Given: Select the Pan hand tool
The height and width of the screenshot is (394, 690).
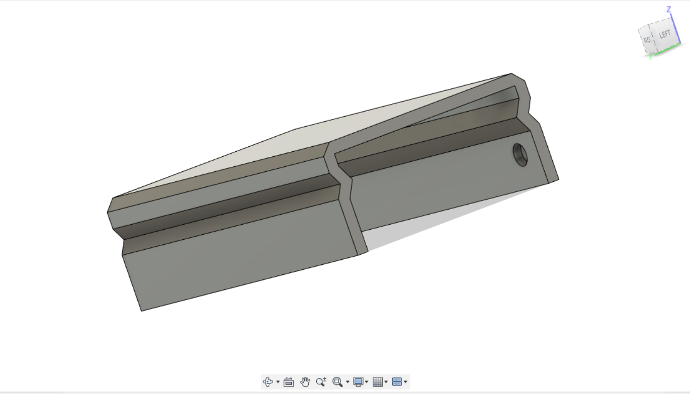Looking at the screenshot, I should (x=305, y=382).
